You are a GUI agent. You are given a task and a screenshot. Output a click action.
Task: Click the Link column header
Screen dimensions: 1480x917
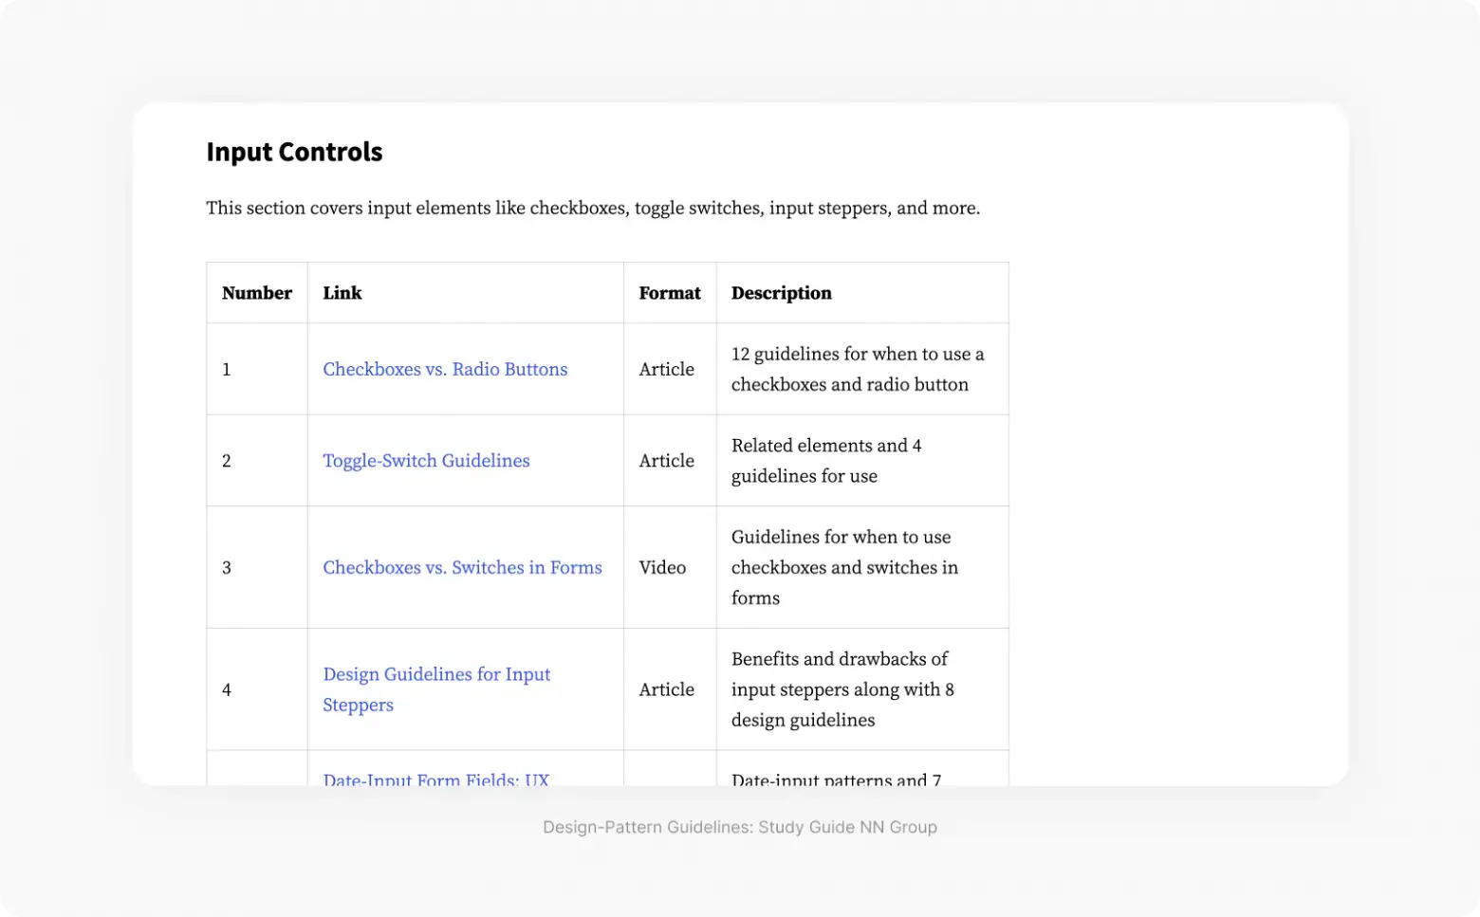[342, 293]
